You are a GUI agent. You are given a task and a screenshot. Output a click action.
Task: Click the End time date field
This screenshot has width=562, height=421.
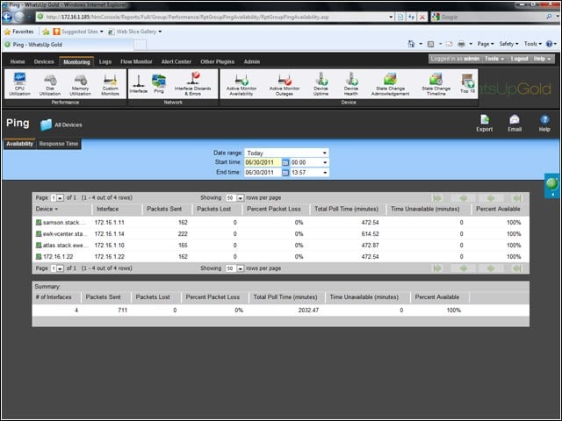tap(263, 173)
